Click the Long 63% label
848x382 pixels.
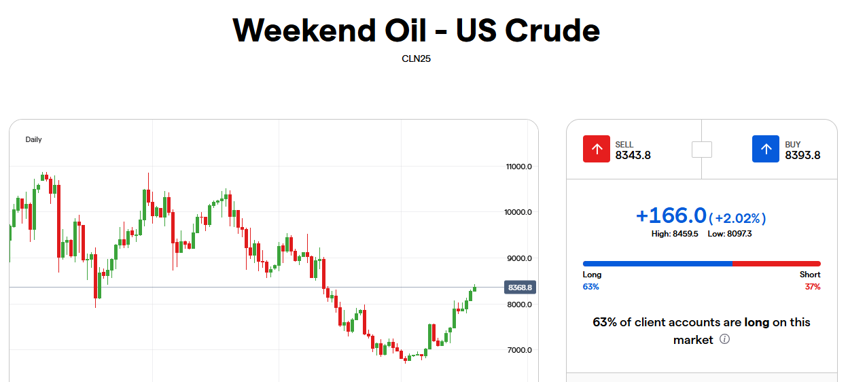point(592,281)
